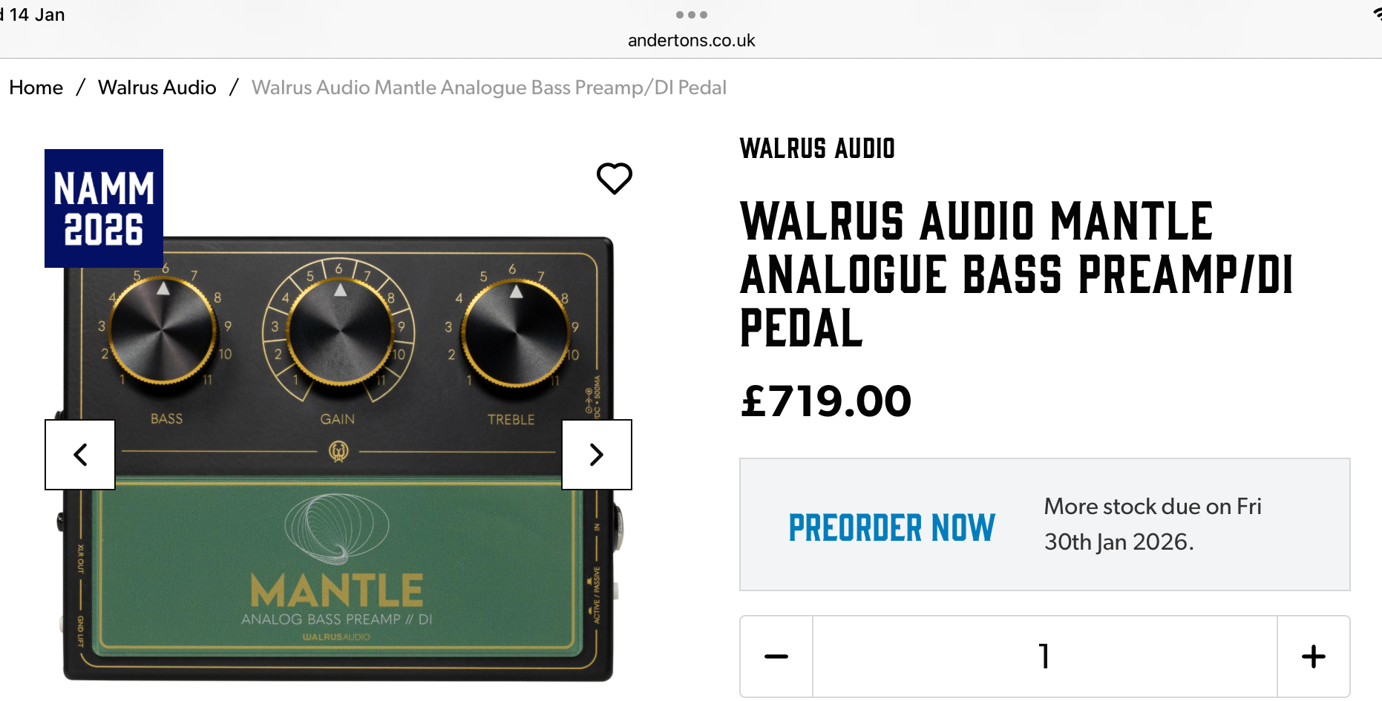Show next product image

597,455
